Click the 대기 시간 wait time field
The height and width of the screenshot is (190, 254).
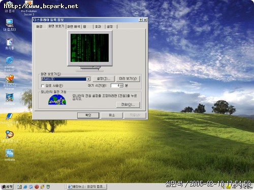(x=115, y=86)
